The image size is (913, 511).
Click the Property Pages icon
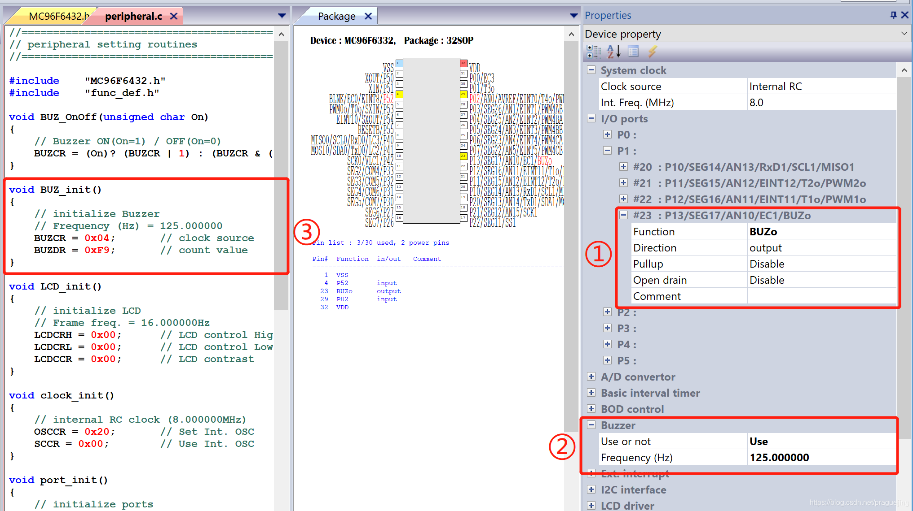(x=633, y=52)
